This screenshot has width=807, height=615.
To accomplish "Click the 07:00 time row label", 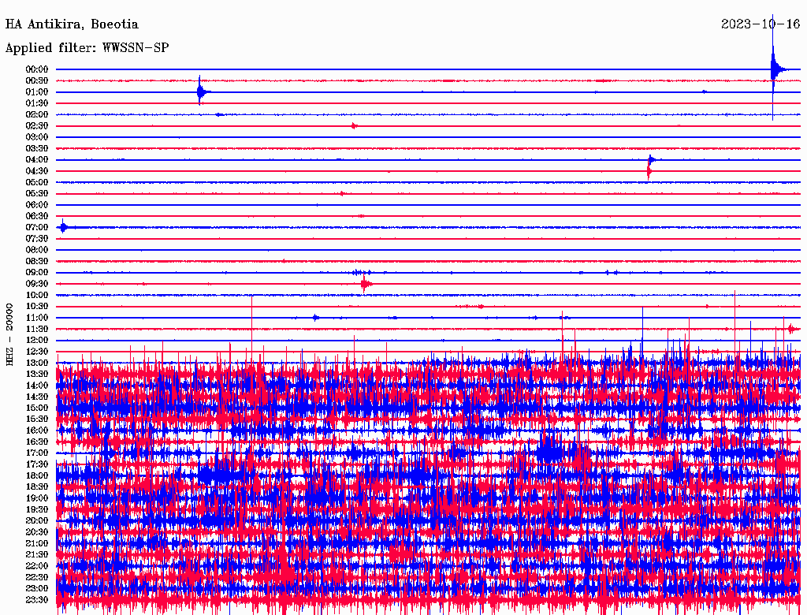I will coord(37,227).
